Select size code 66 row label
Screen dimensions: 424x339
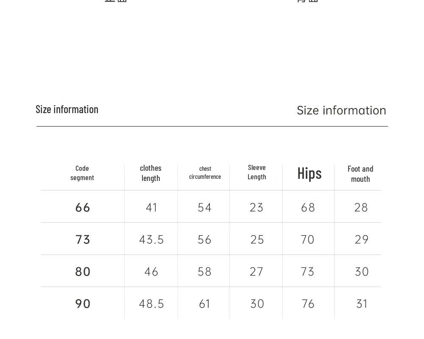click(x=83, y=208)
